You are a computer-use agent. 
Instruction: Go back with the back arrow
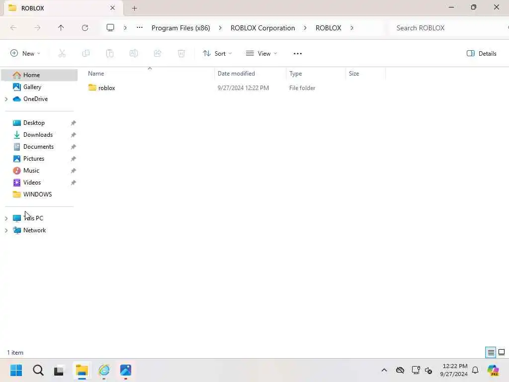(13, 28)
